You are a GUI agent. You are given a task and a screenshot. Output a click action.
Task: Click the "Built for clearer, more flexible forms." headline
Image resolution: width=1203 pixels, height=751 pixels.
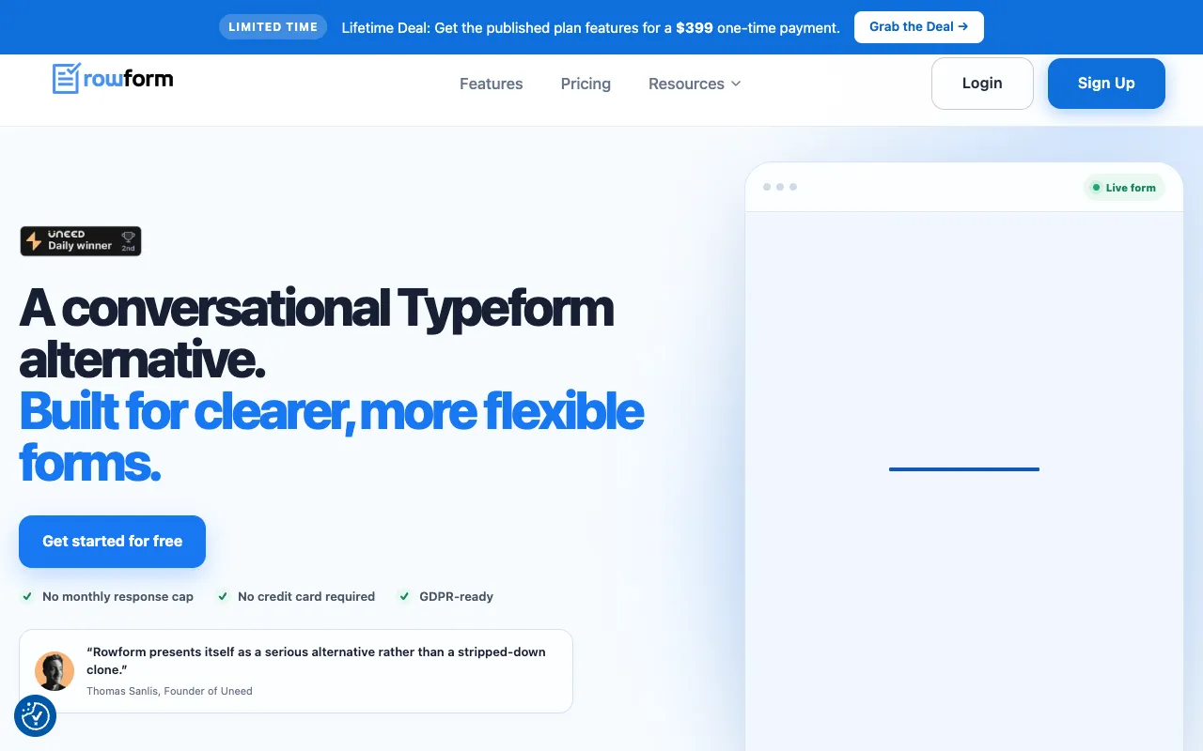332,437
